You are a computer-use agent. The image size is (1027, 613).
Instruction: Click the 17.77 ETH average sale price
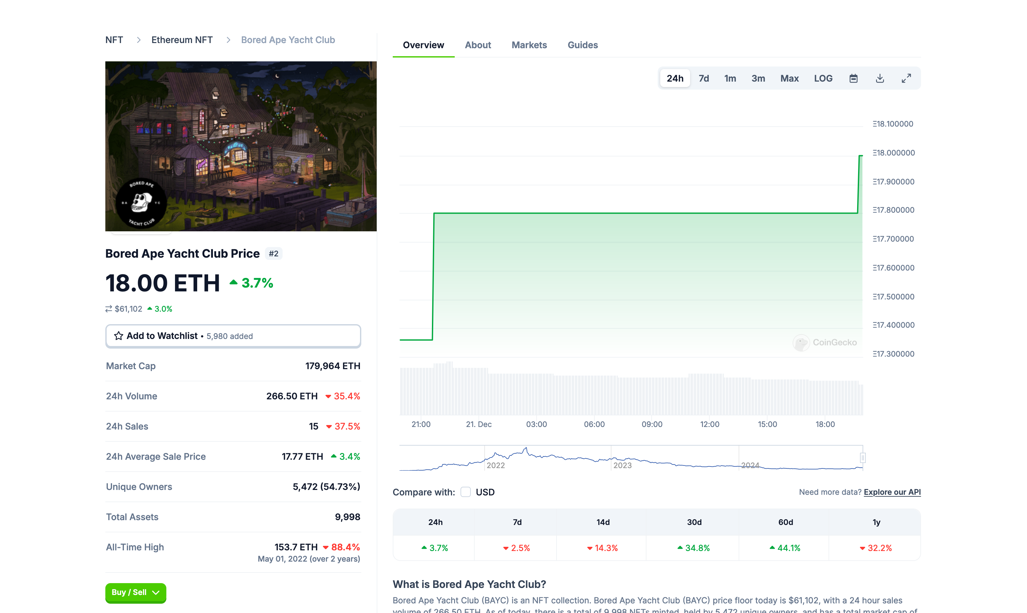pos(302,457)
